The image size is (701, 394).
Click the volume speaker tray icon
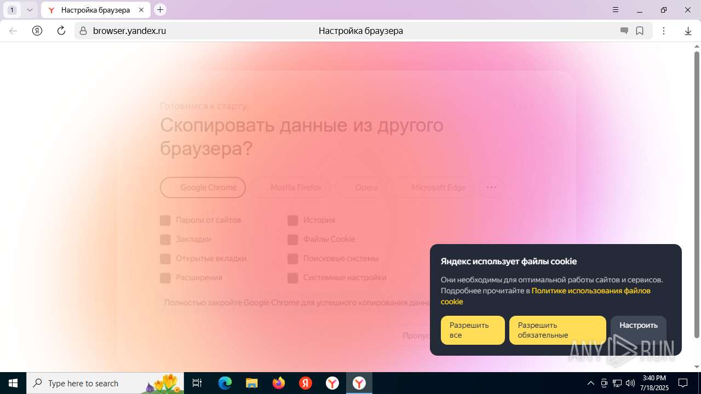point(630,383)
